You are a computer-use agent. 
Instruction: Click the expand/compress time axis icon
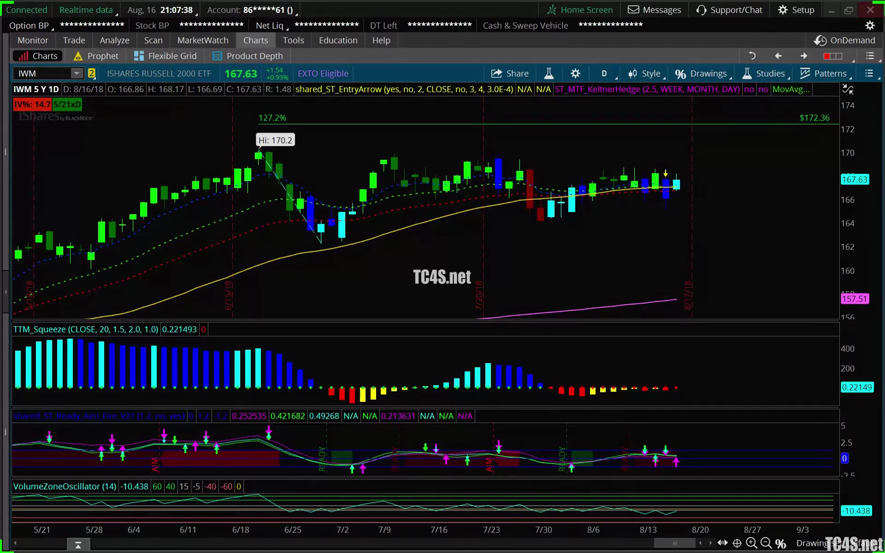click(x=722, y=543)
